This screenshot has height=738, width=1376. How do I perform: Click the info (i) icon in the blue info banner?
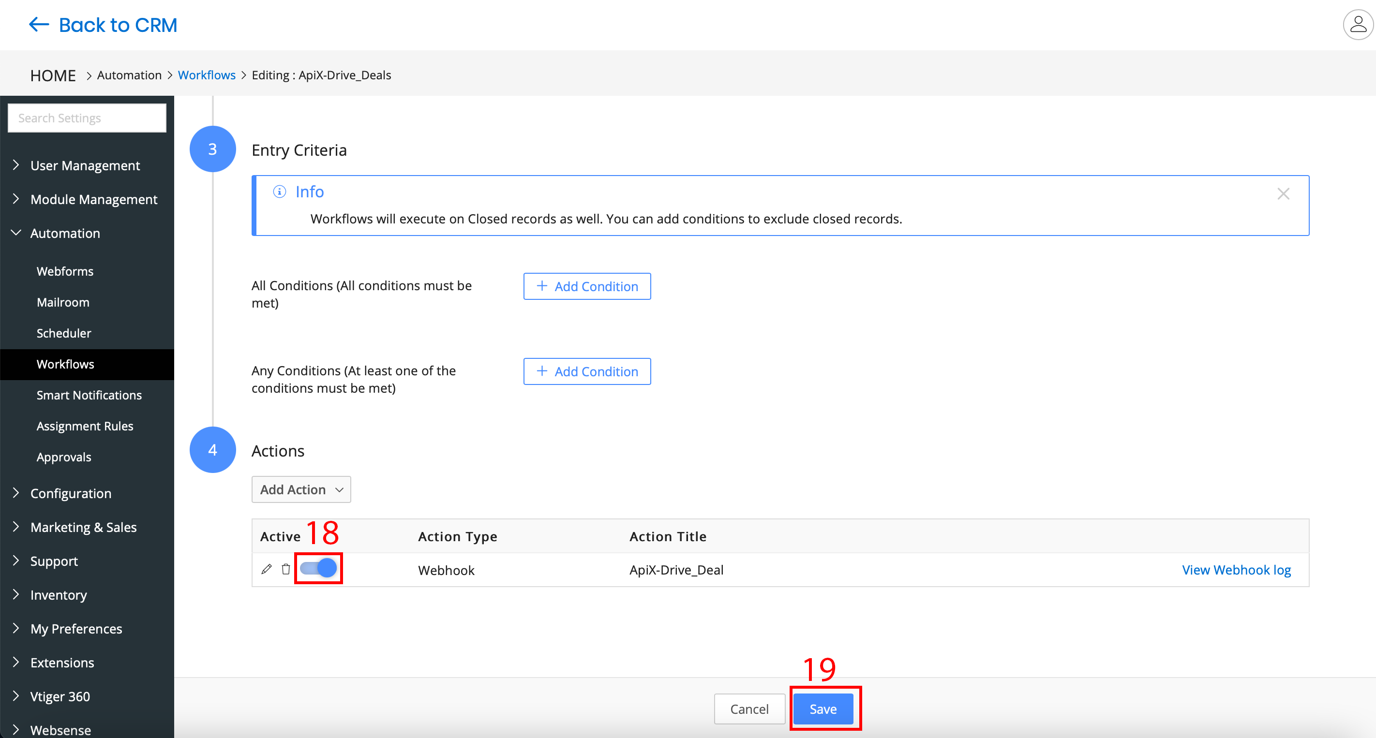coord(279,191)
